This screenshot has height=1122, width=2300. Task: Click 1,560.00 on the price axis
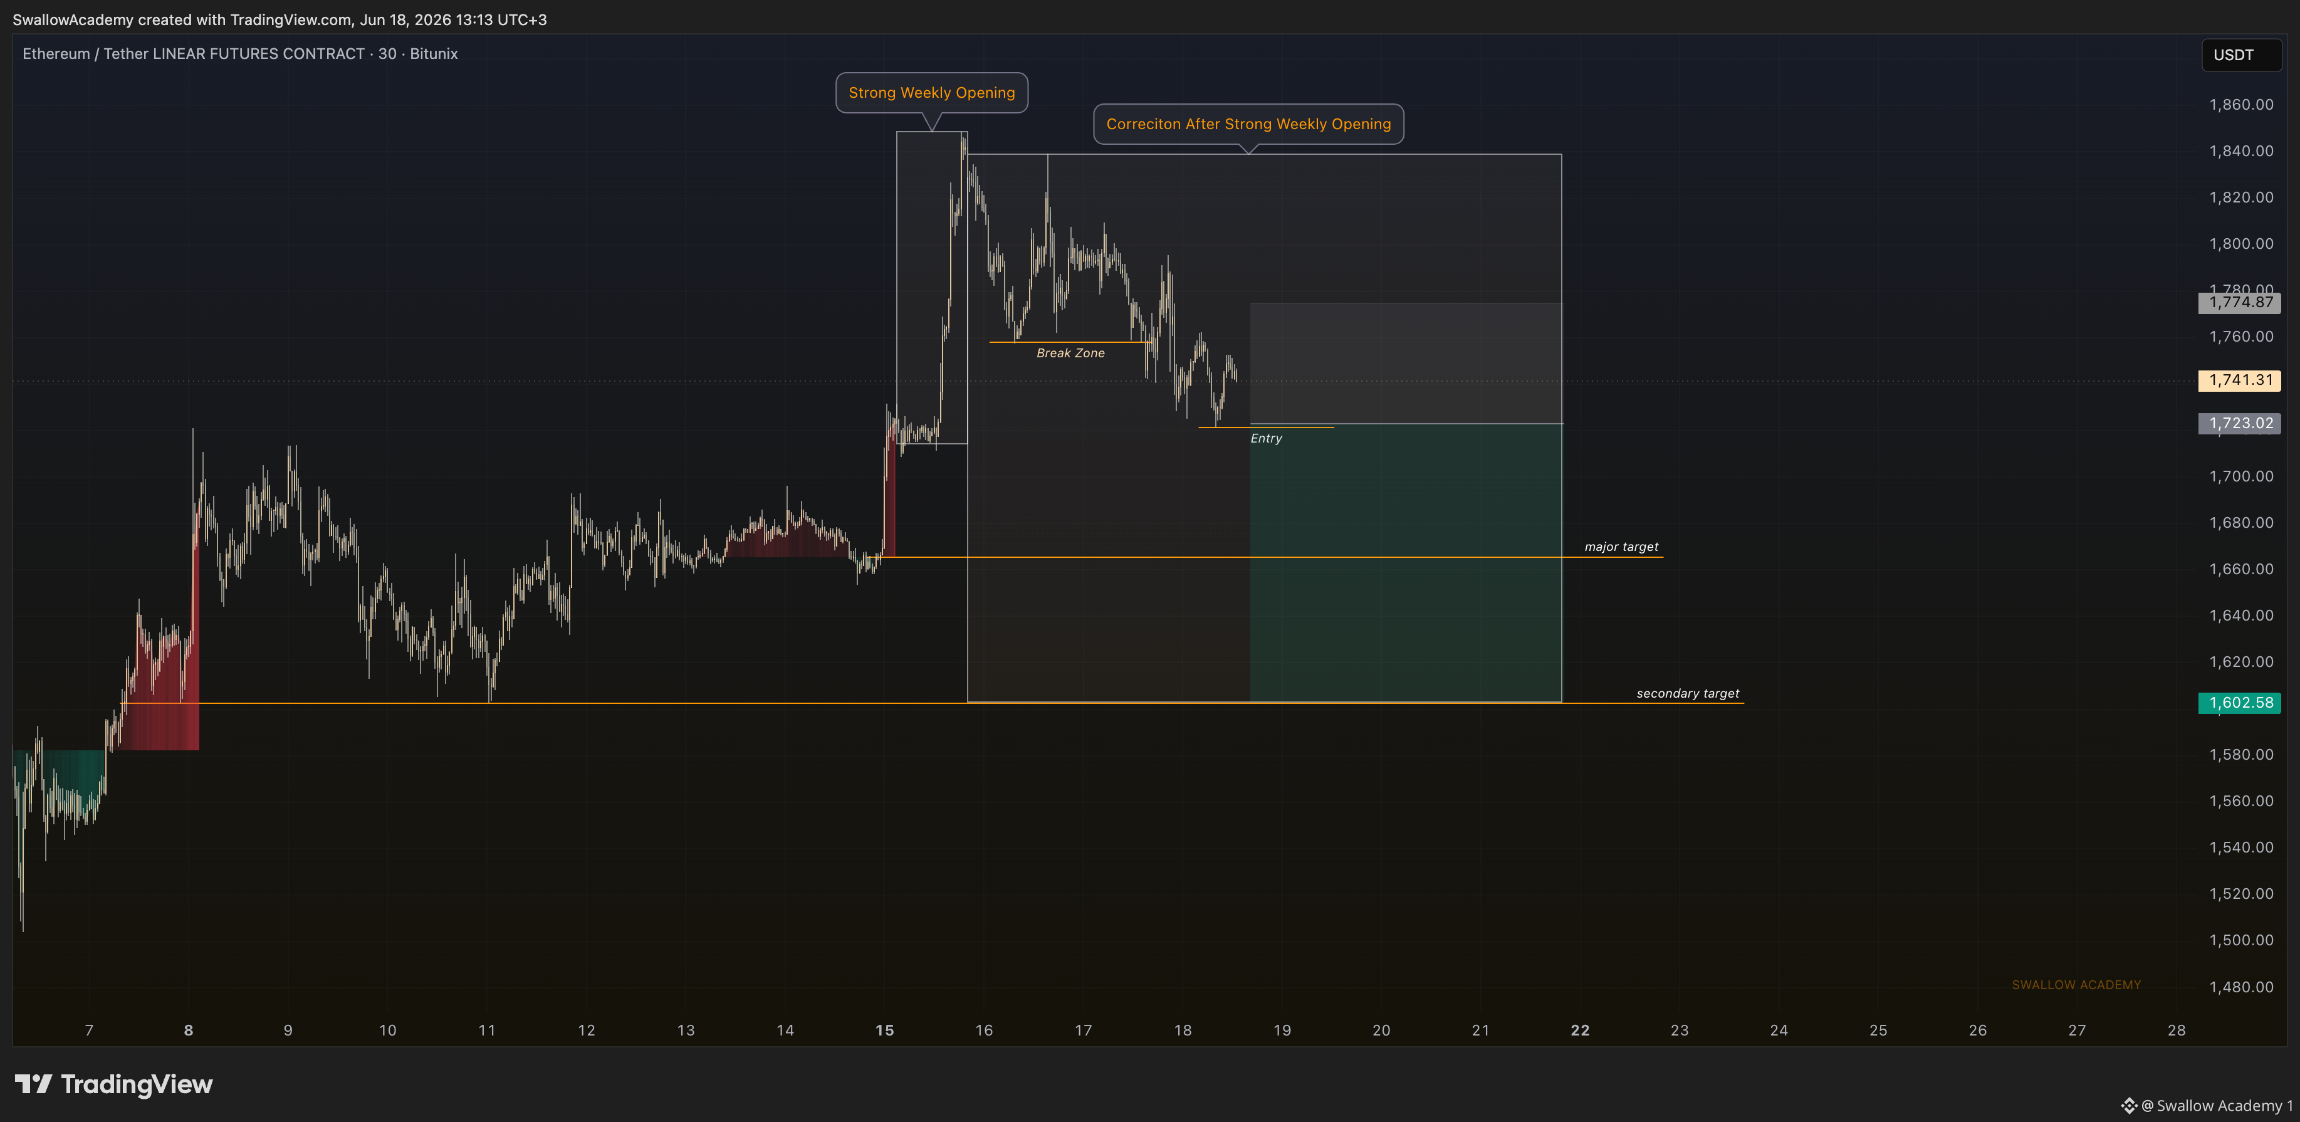[x=2241, y=801]
